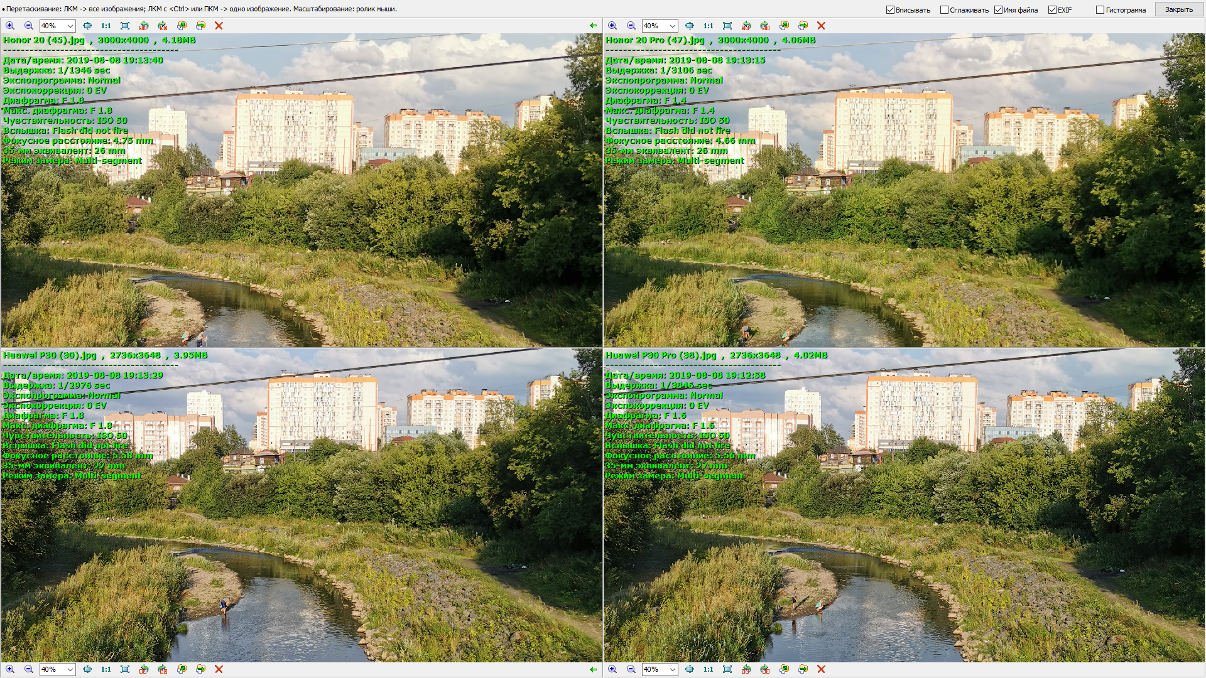This screenshot has width=1206, height=678.
Task: Zoom out the Honor 20 Pro image
Action: tap(631, 26)
